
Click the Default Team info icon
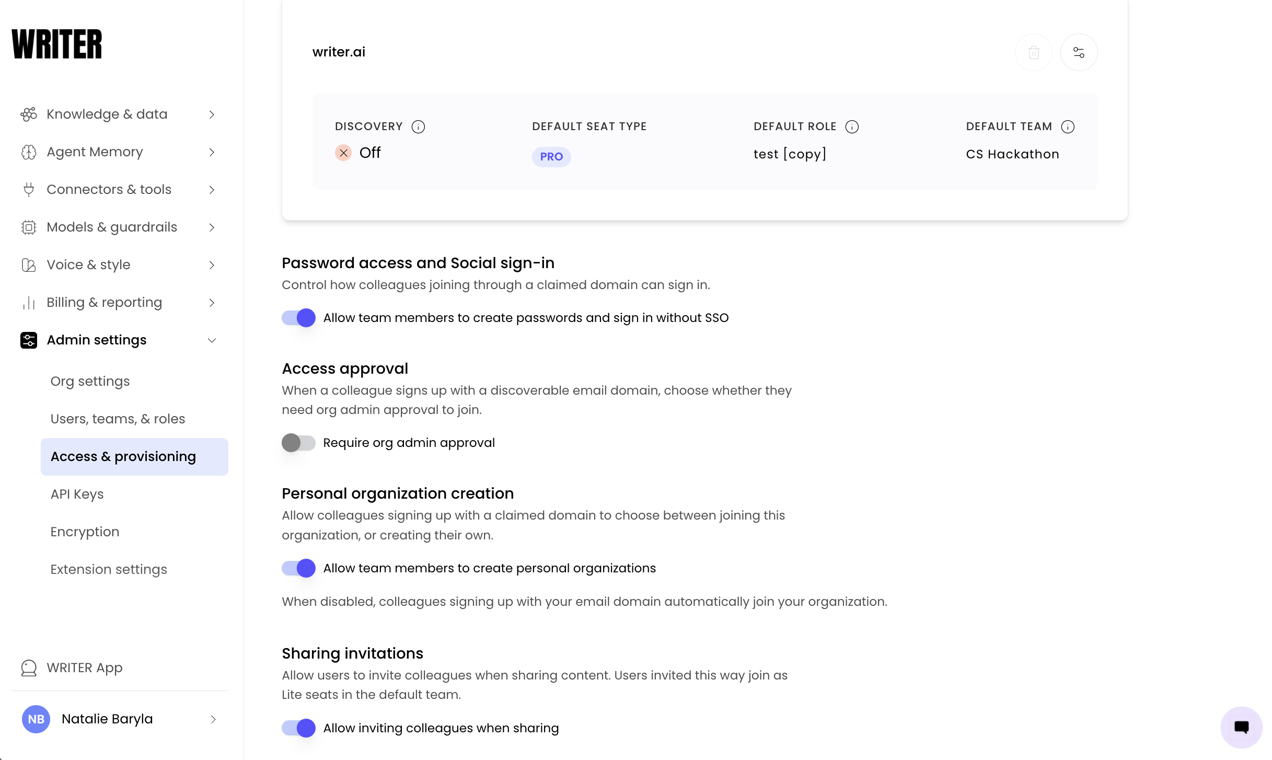1068,126
